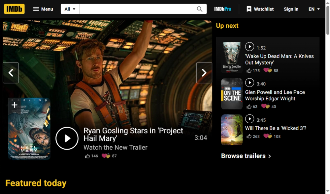
Task: Click the 3:40 duration label
Action: (261, 84)
